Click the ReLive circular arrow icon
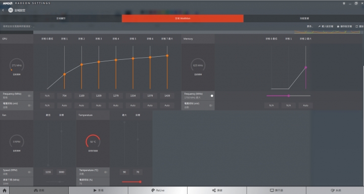The width and height of the screenshot is (364, 194). [x=153, y=190]
